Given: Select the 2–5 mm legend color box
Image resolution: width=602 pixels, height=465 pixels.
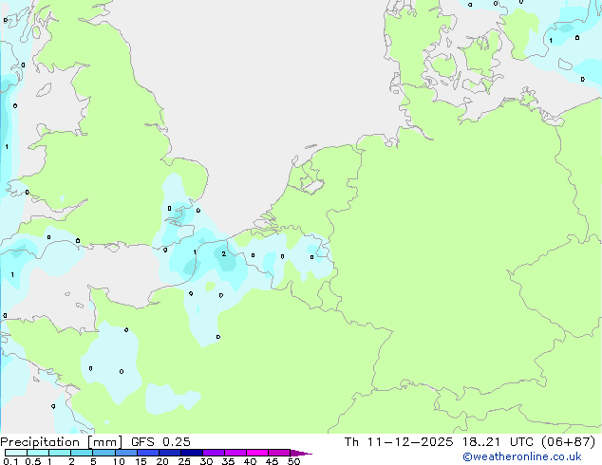Looking at the screenshot, I should coord(82,453).
